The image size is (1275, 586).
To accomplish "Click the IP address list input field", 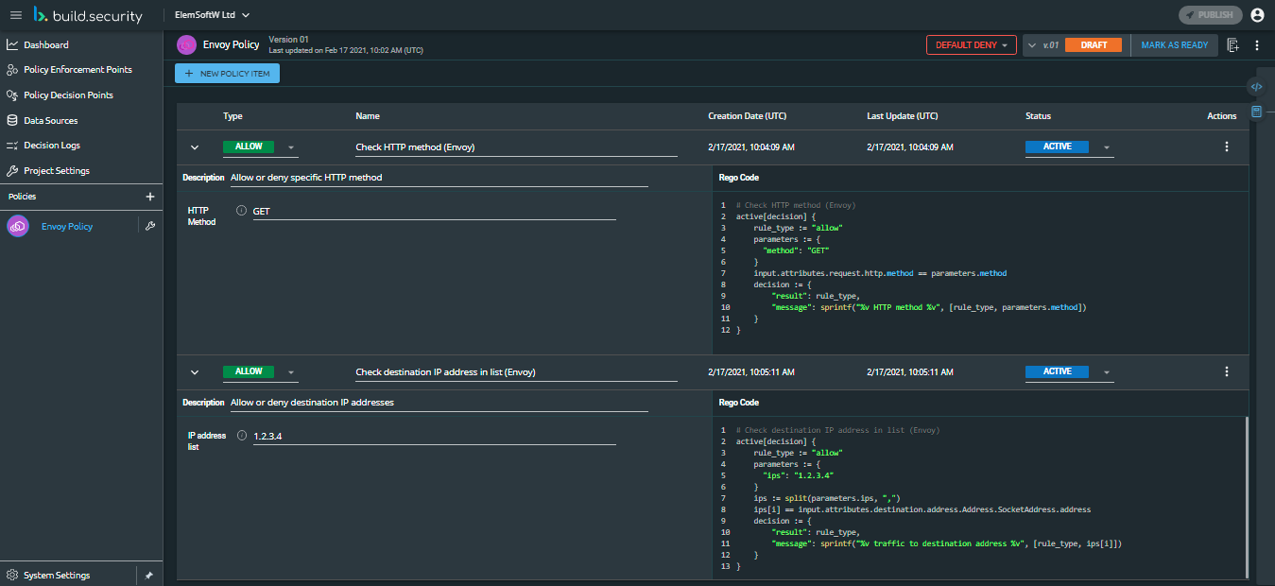I will click(x=434, y=436).
